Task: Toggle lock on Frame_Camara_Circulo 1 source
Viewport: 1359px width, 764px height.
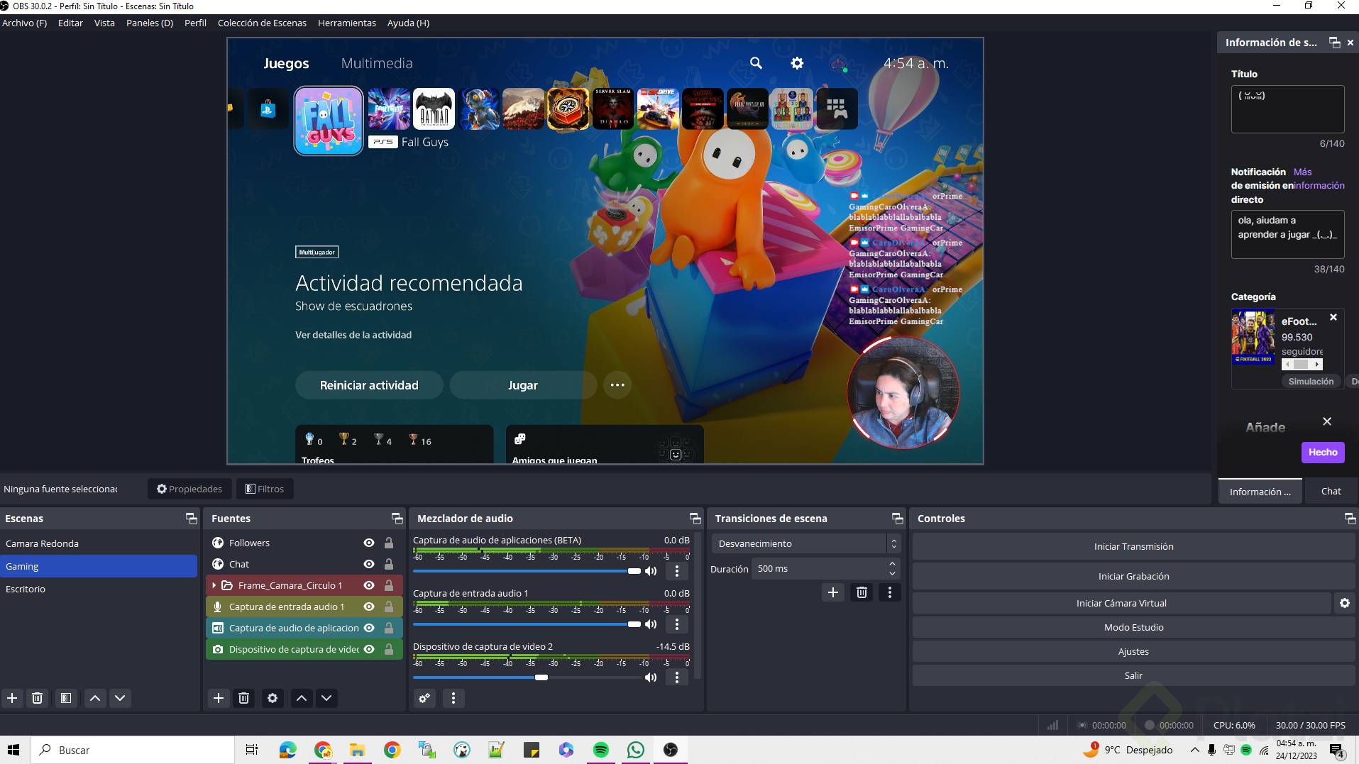Action: [x=389, y=585]
